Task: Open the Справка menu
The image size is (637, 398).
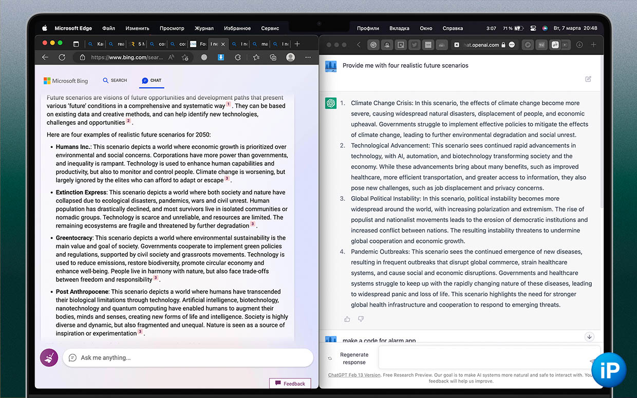Action: point(453,28)
